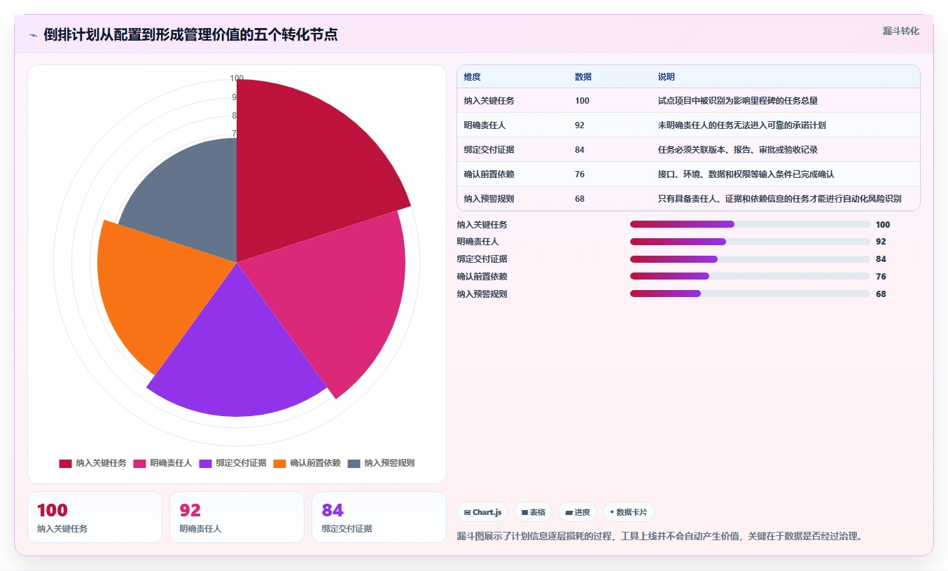
Task: Open the 100 纳入关键任务 stat card
Action: [95, 517]
